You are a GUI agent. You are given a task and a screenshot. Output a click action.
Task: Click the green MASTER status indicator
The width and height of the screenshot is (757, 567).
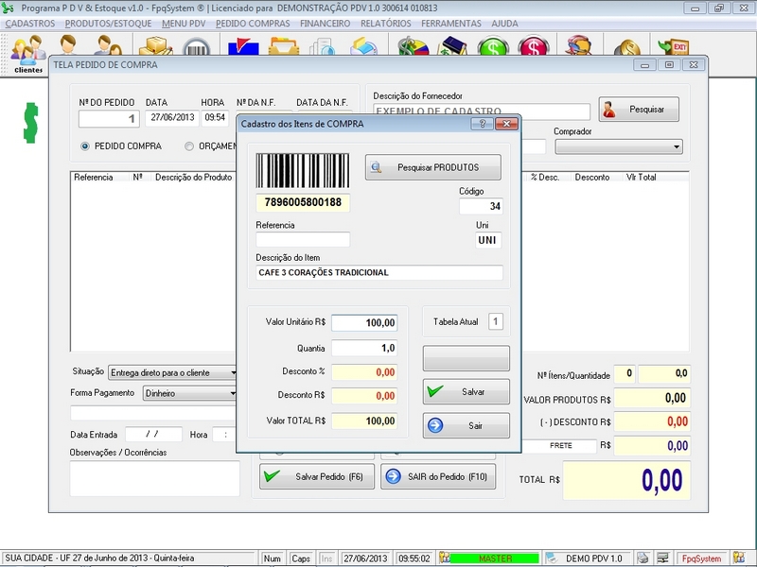495,558
